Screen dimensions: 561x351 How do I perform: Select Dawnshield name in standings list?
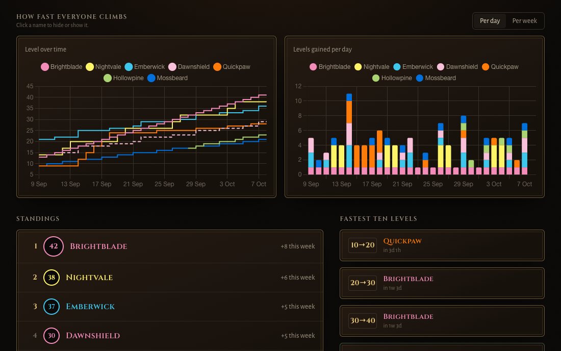[93, 336]
